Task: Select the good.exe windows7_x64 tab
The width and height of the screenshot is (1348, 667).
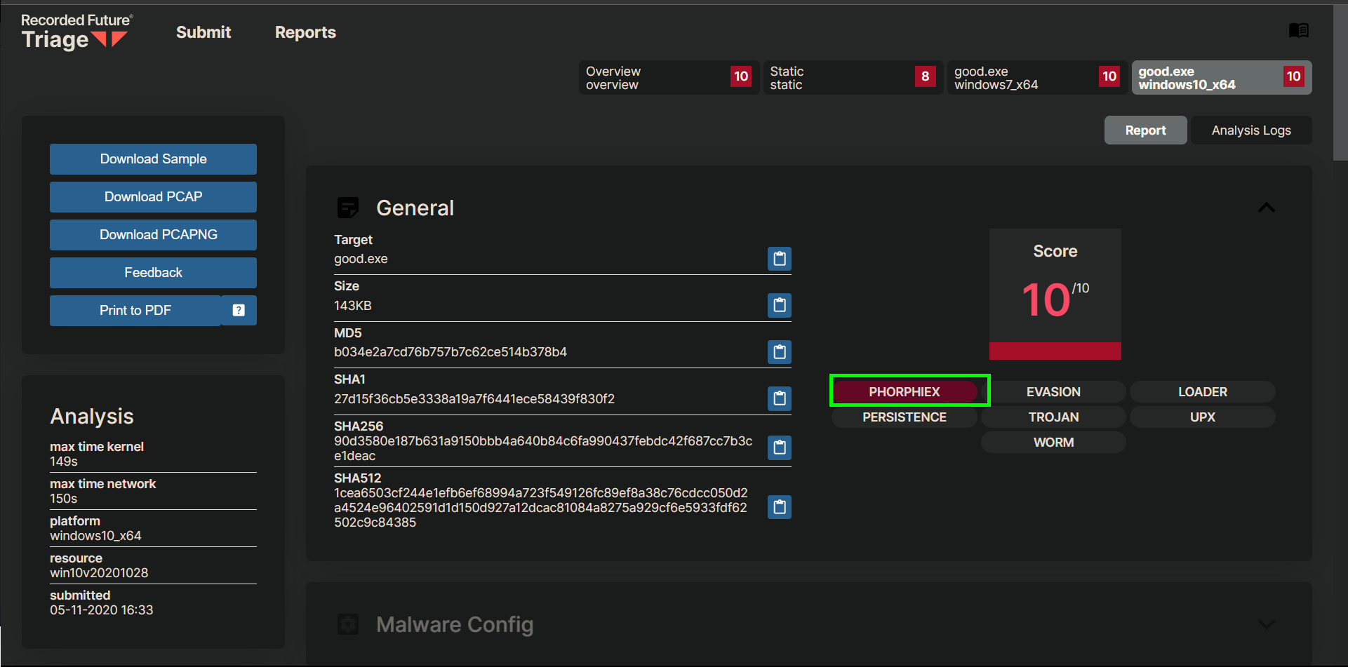Action: point(1036,77)
